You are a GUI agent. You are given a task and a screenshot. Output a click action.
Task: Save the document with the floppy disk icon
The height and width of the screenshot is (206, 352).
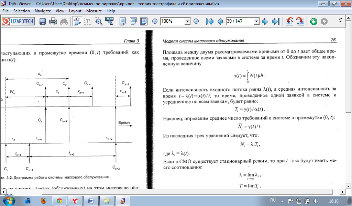43,22
